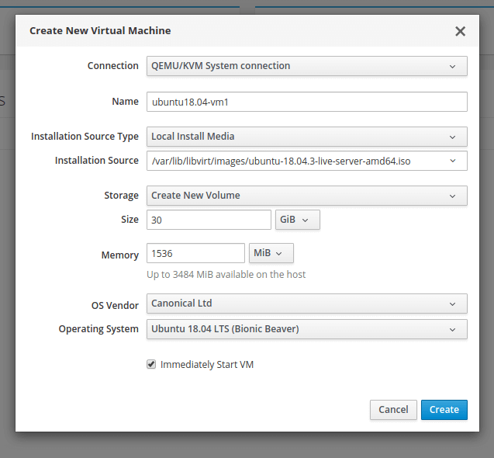Screen dimensions: 494x458
Task: Click the Create button
Action: click(x=444, y=410)
